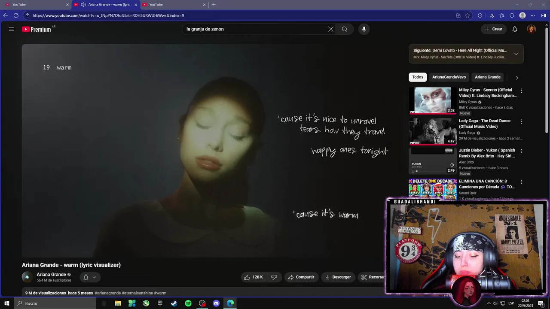This screenshot has width=550, height=309.
Task: Open browser extensions puzzle icon
Action: coord(480,15)
